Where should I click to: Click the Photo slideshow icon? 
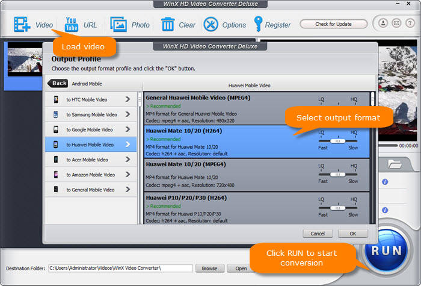pos(118,25)
